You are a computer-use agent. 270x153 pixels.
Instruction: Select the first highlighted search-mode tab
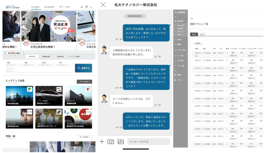(x=32, y=57)
